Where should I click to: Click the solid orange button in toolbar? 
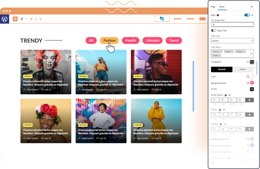203,19
